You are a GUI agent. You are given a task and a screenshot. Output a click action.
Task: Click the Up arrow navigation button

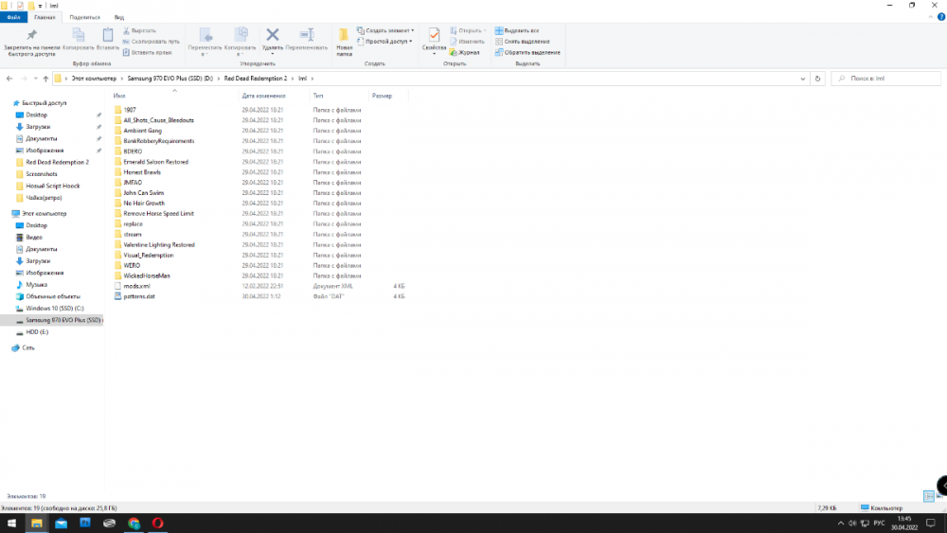pyautogui.click(x=45, y=79)
